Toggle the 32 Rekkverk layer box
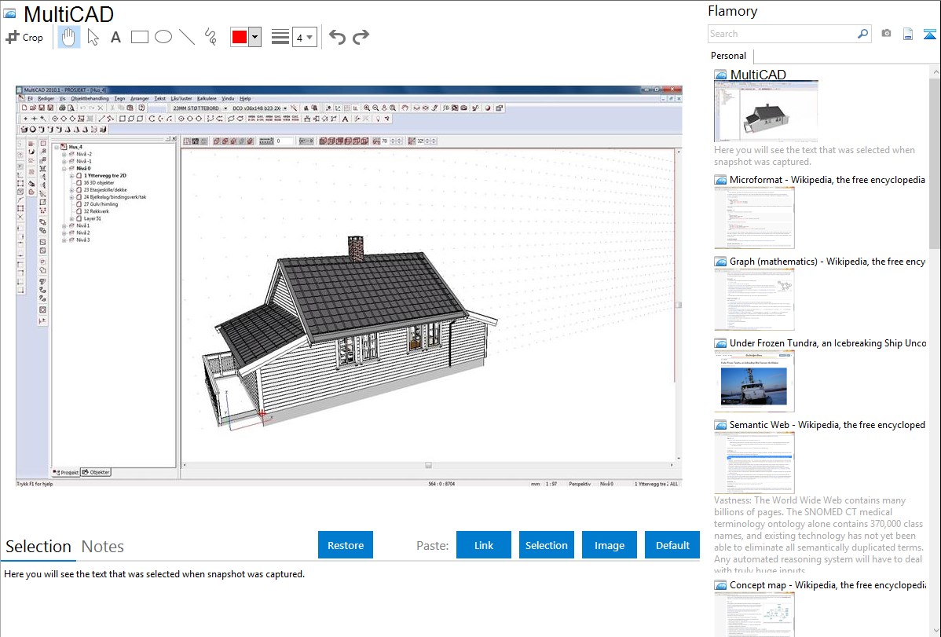This screenshot has height=637, width=941. [79, 211]
